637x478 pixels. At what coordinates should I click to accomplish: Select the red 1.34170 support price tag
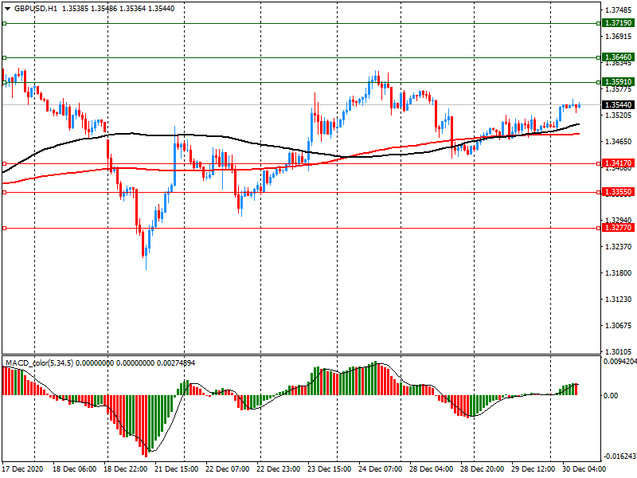click(x=618, y=163)
